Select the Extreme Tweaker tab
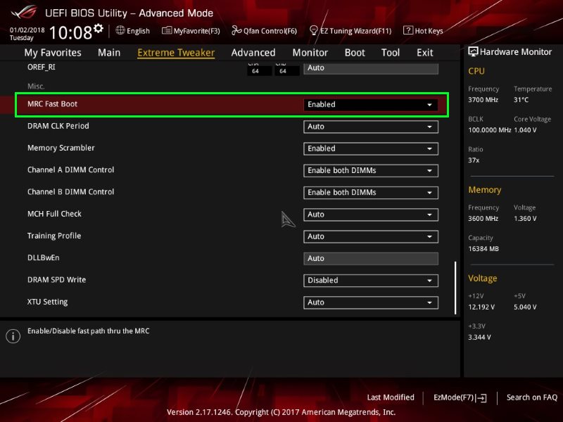This screenshot has width=563, height=422. [x=176, y=53]
